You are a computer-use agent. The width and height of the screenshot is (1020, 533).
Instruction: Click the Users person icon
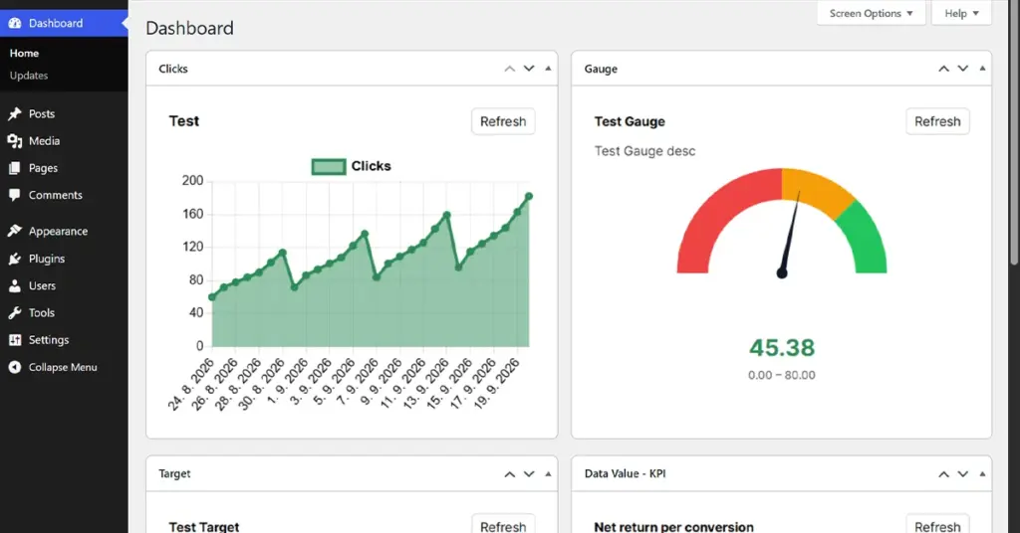point(14,285)
